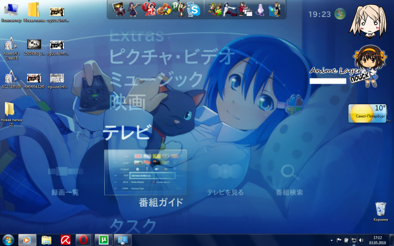
Task: Click the purple-haired girl dock icon
Action: click(x=133, y=9)
